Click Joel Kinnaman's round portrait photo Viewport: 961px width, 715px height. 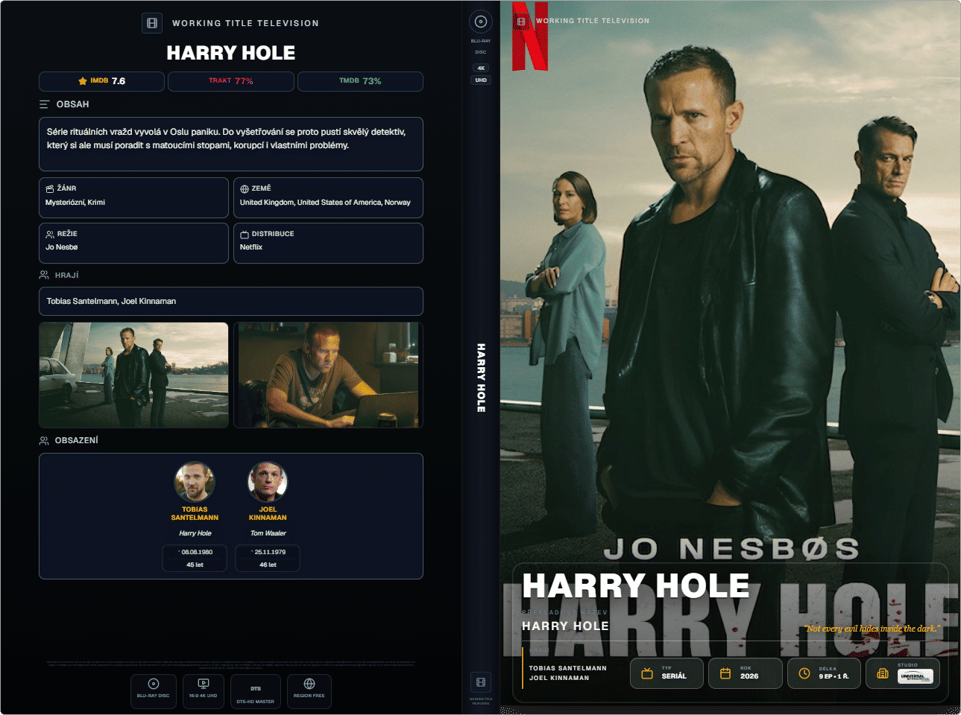click(x=268, y=482)
